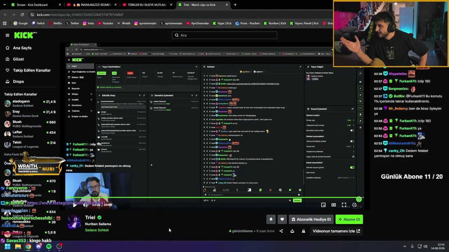The width and height of the screenshot is (449, 252).
Task: Follow Triel with the heart button
Action: point(282,219)
